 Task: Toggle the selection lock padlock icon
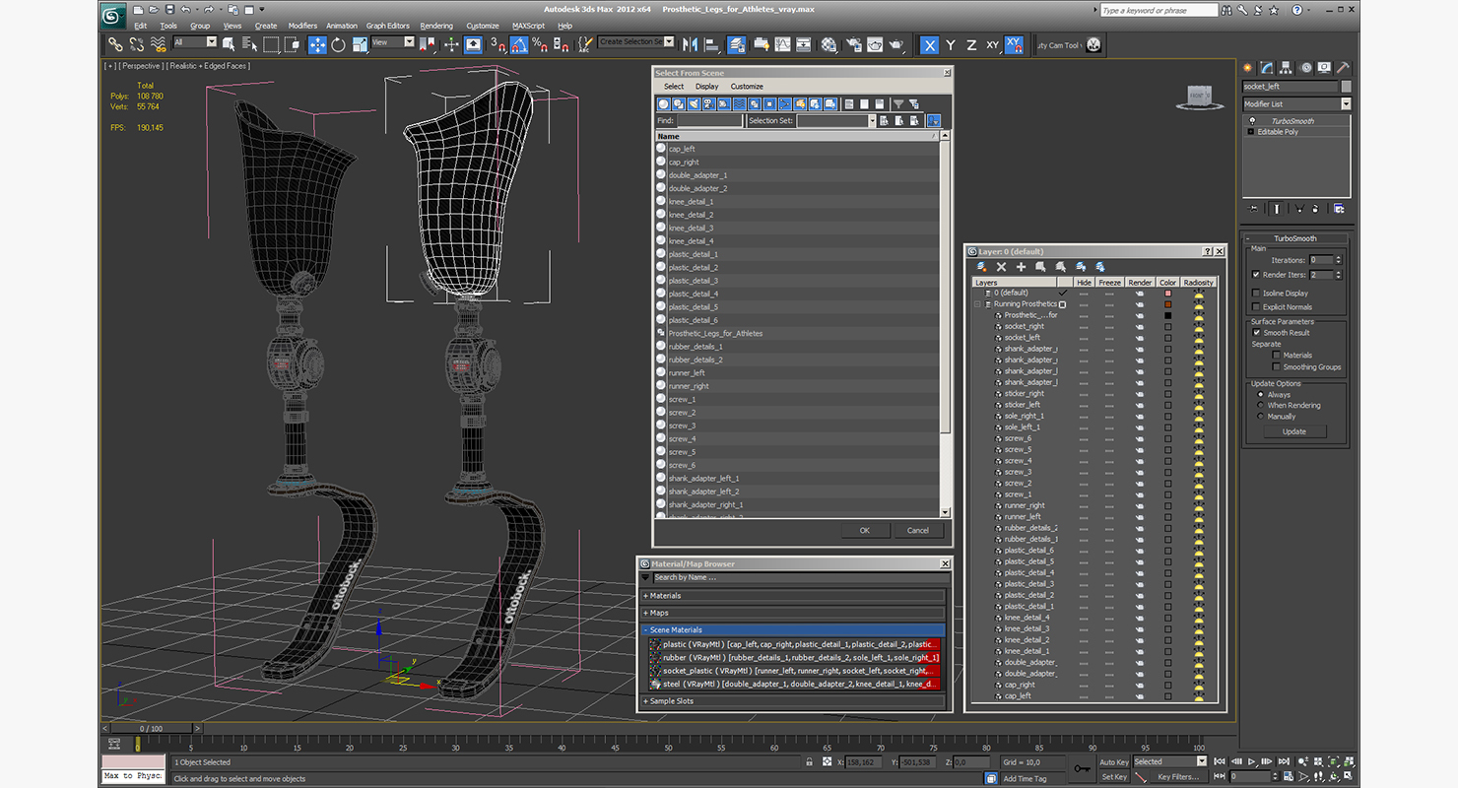(809, 762)
